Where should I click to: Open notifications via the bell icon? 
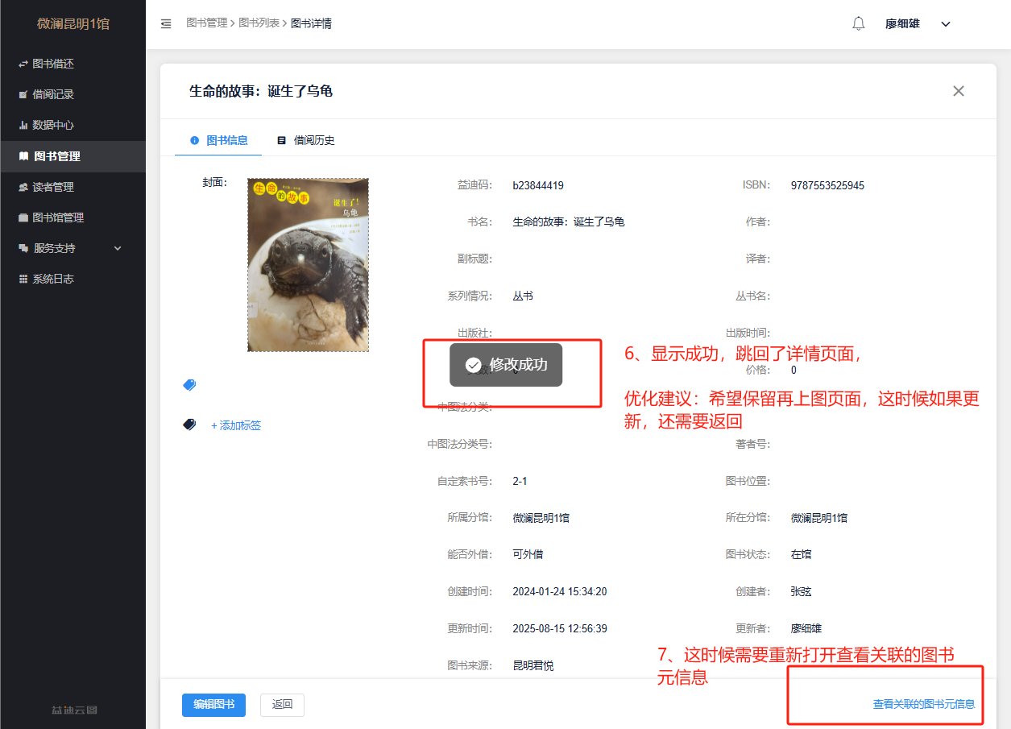pos(858,23)
